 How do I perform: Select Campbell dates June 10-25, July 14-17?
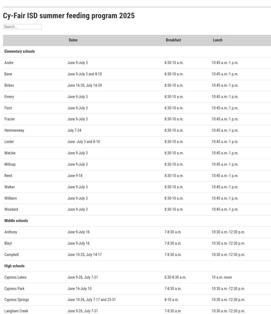coord(84,255)
